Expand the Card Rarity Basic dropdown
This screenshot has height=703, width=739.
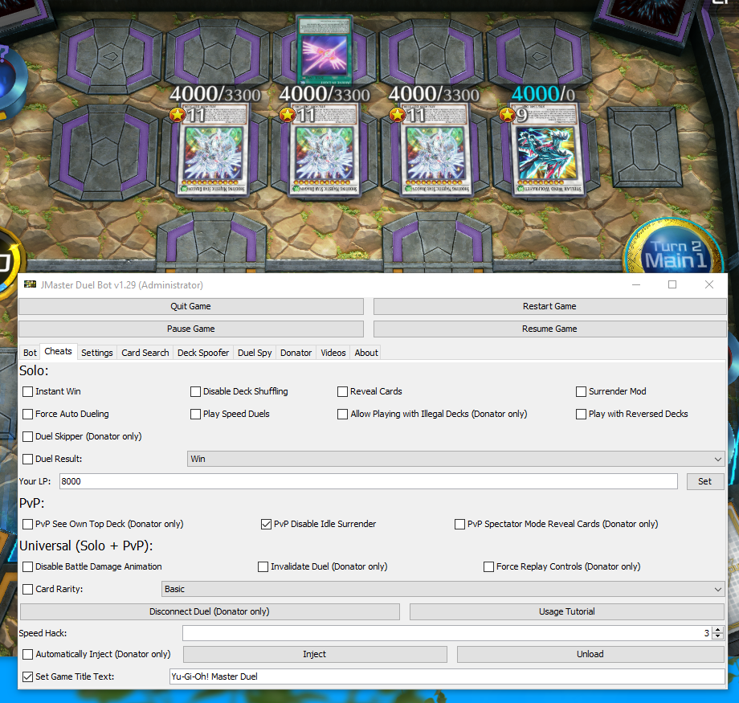click(x=443, y=589)
